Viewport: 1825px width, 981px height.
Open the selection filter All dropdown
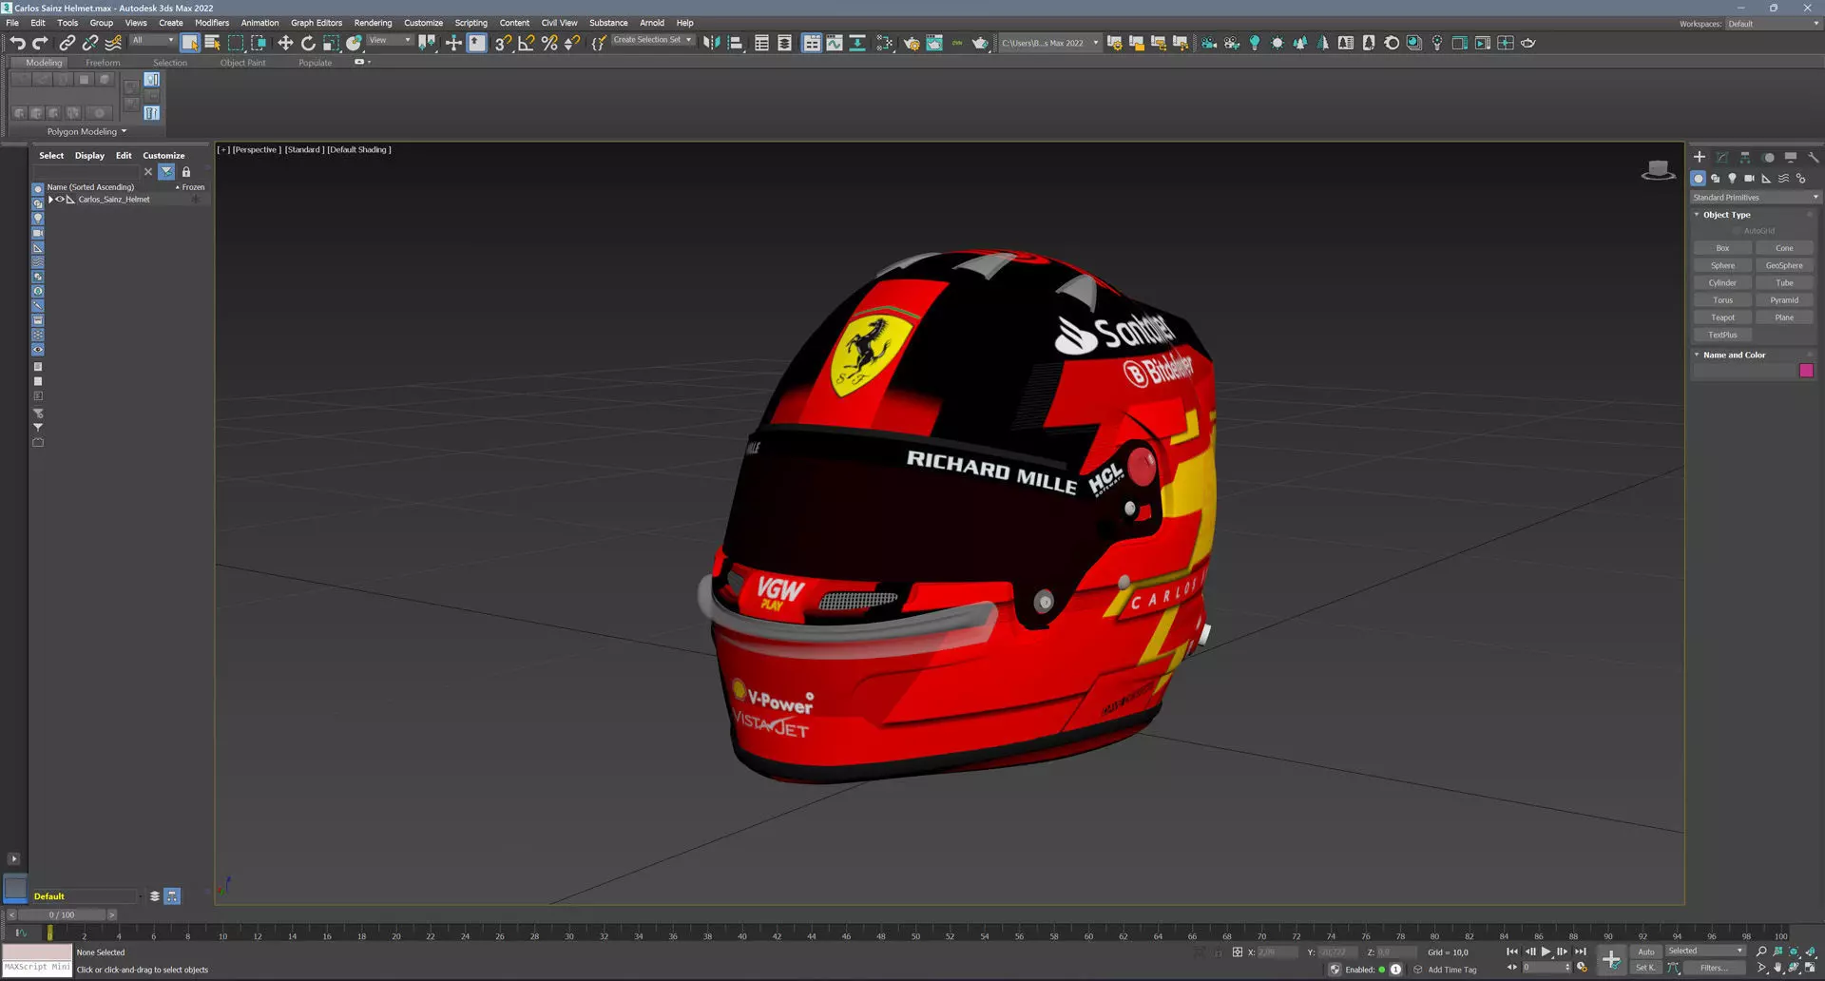pos(152,40)
